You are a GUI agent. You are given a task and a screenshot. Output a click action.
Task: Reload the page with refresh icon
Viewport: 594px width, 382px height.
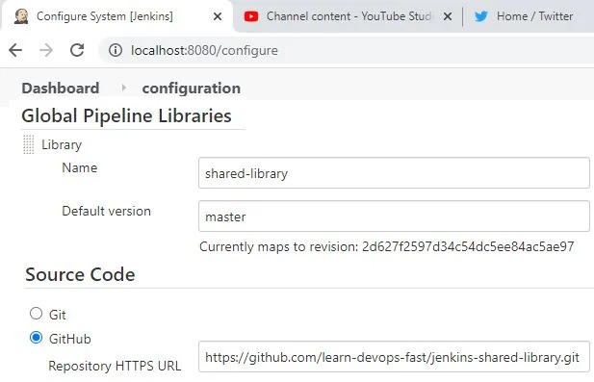tap(77, 50)
